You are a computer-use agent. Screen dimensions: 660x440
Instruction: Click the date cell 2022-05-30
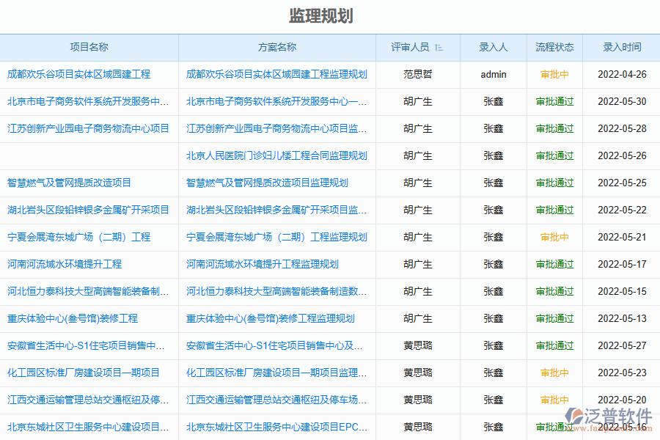click(622, 101)
